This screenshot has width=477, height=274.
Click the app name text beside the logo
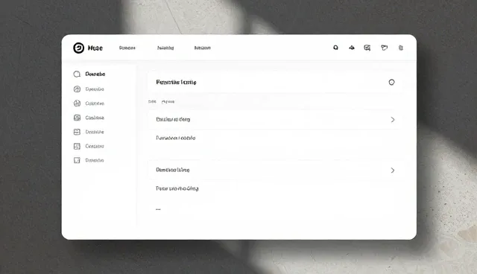95,48
